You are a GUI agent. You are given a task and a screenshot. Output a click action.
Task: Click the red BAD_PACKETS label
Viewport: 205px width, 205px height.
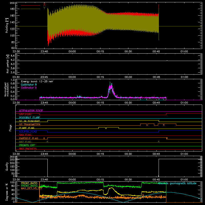28,149
